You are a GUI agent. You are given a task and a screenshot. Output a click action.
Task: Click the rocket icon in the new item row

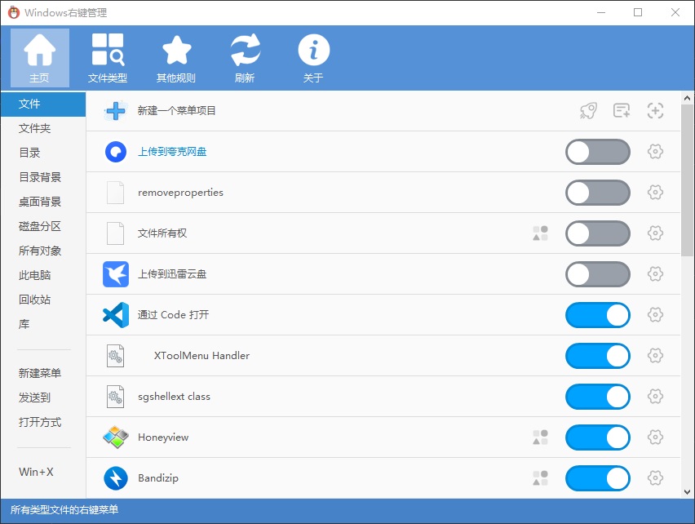tap(588, 110)
